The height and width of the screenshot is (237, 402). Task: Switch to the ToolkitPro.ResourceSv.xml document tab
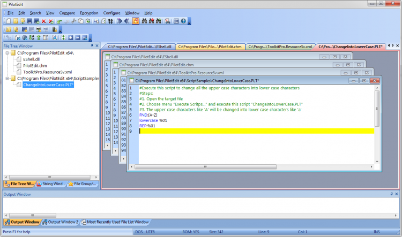280,47
